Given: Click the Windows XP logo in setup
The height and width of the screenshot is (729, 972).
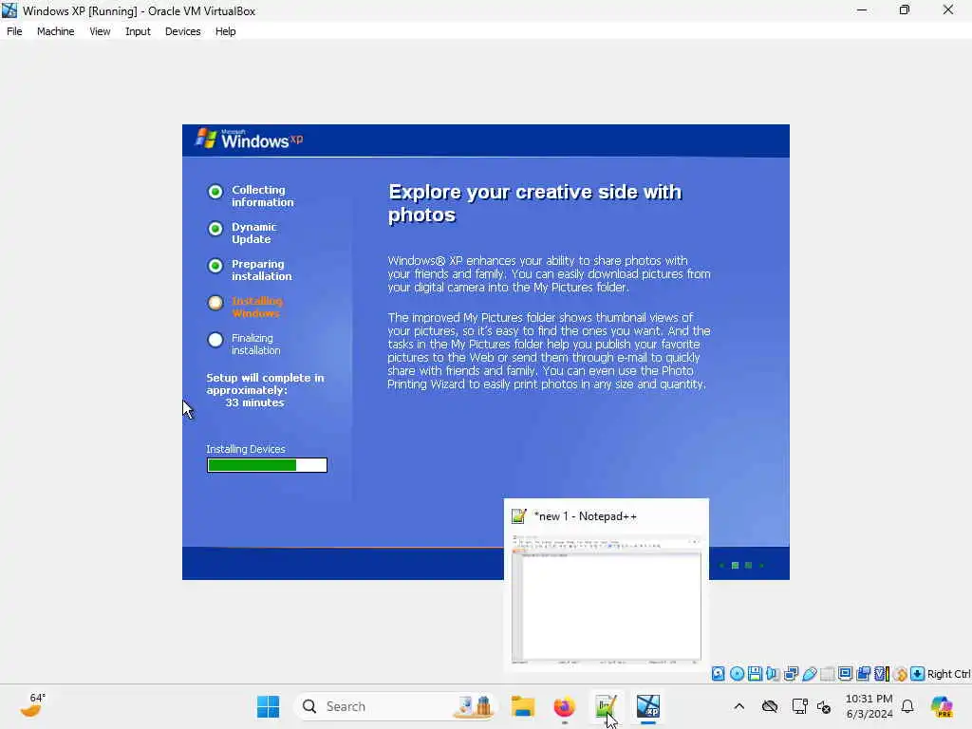Looking at the screenshot, I should point(250,140).
